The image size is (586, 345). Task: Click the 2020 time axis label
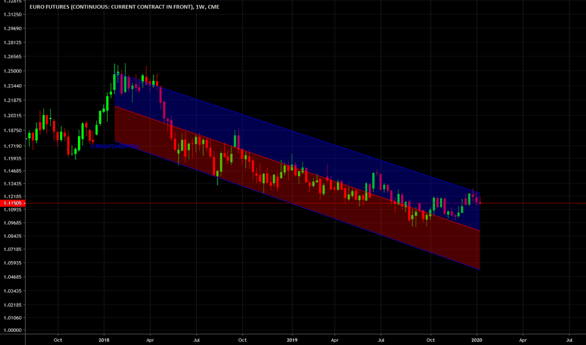(477, 340)
